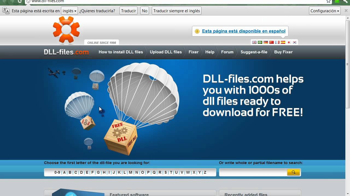Choose letter B in the dll index

click(x=70, y=172)
